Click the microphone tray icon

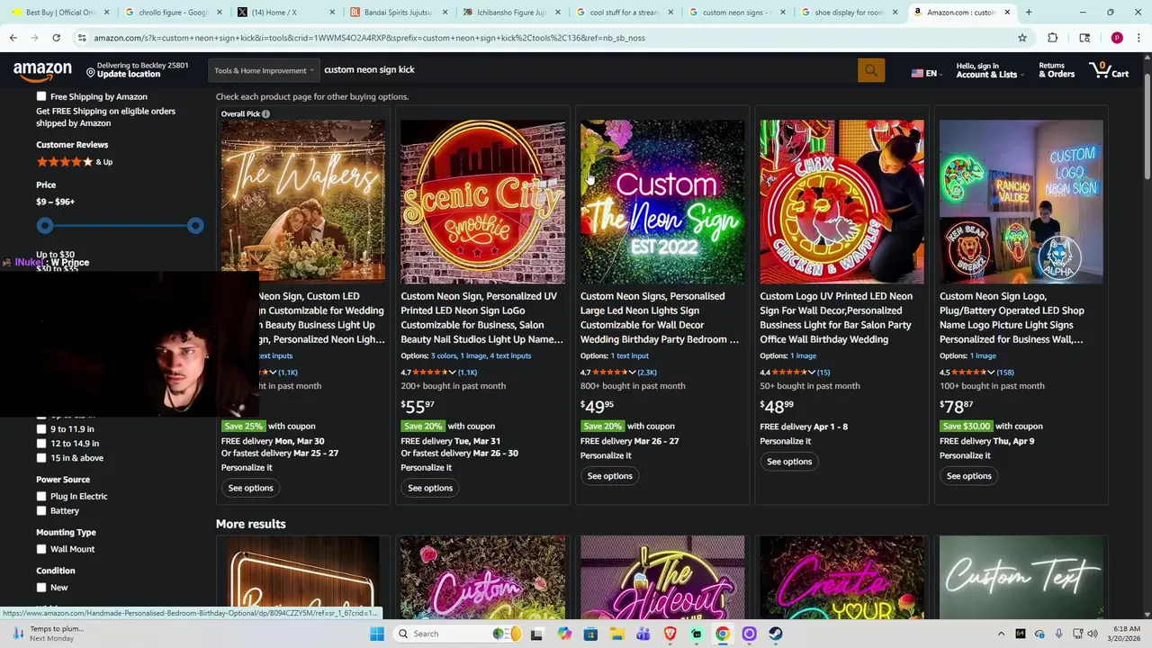click(x=1059, y=634)
